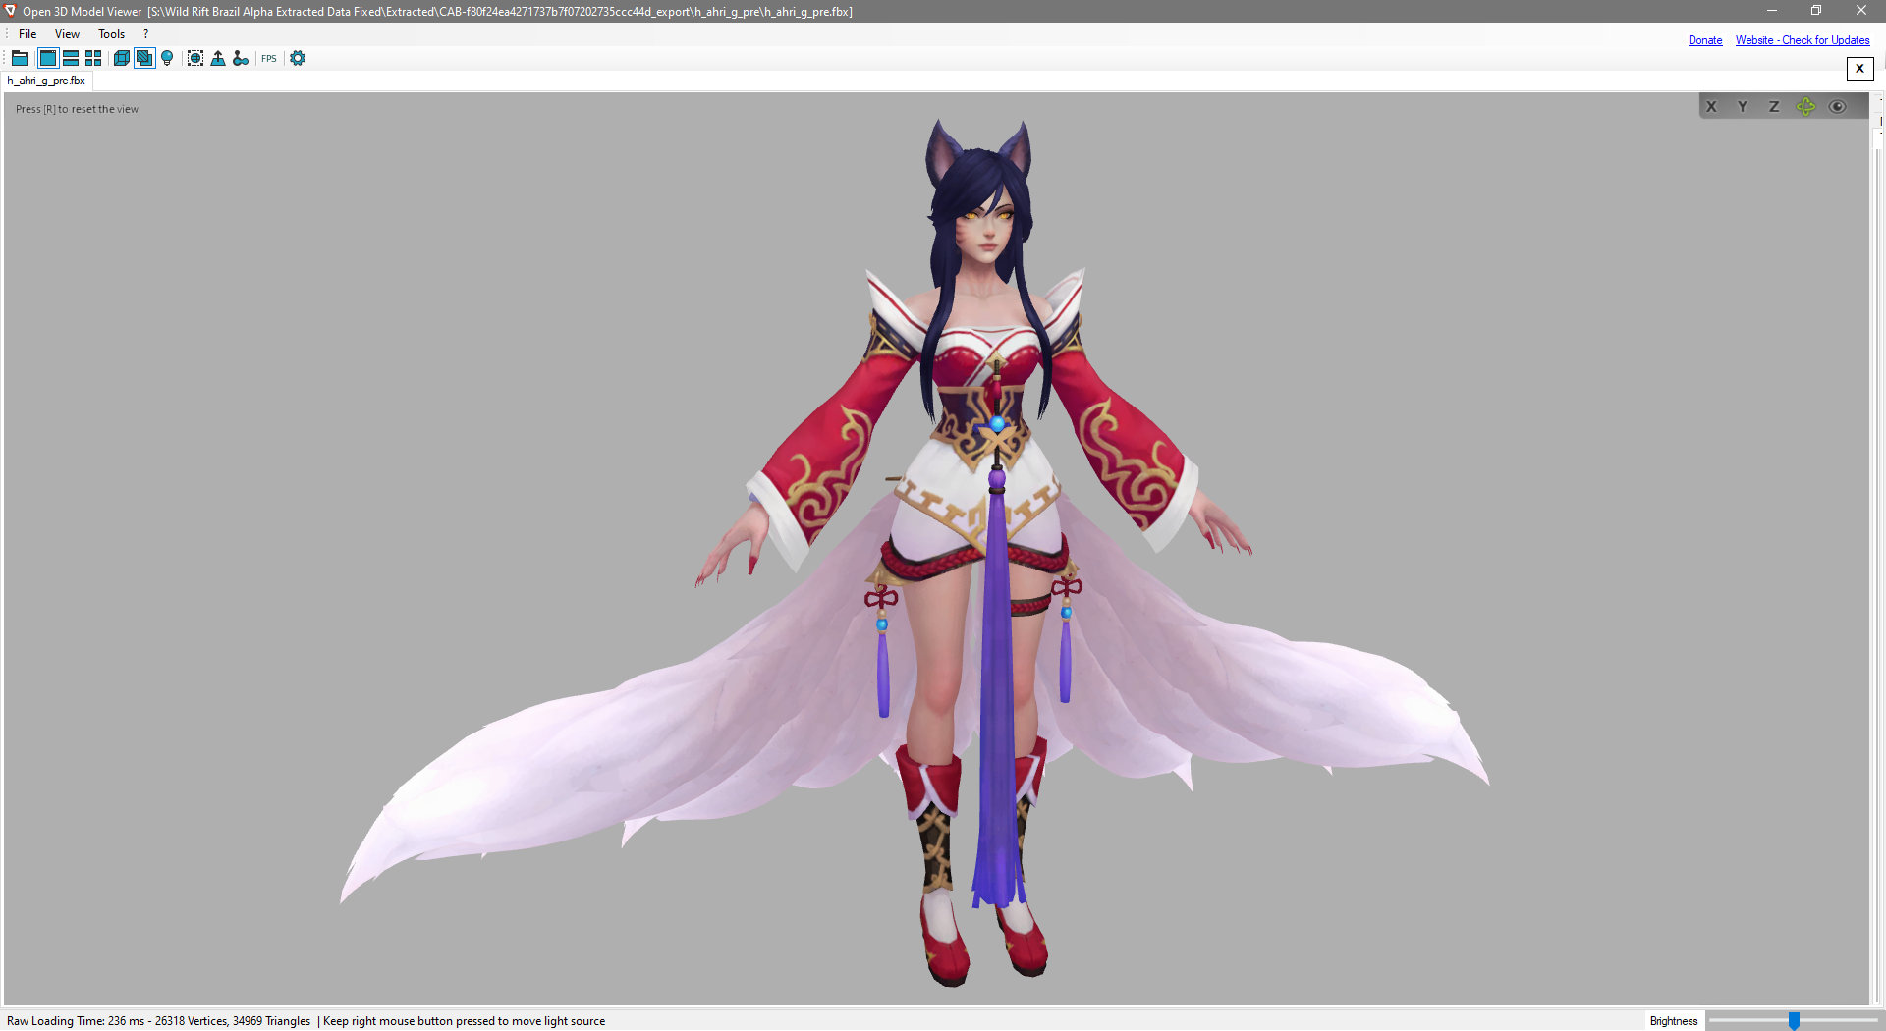Lock rotation to the Y axis
The height and width of the screenshot is (1031, 1886).
coord(1743,107)
